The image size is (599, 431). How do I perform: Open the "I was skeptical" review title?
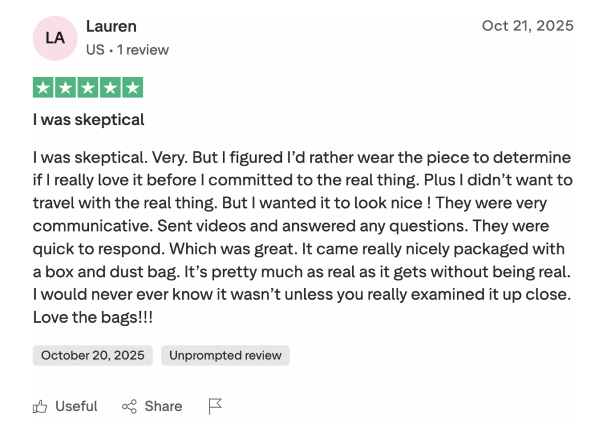pyautogui.click(x=88, y=120)
